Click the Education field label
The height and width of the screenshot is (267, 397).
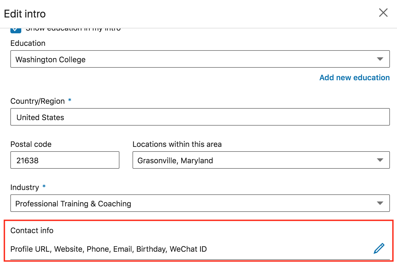[x=28, y=43]
